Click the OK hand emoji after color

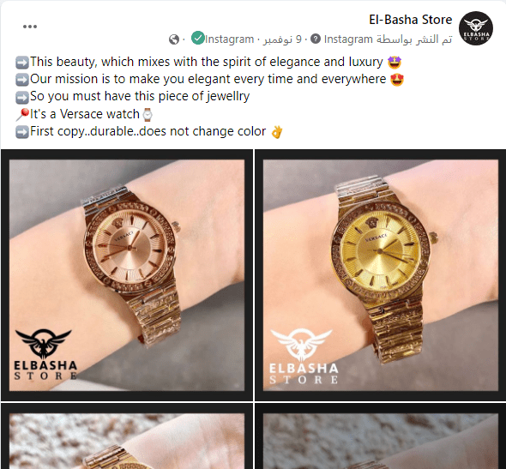(x=276, y=131)
